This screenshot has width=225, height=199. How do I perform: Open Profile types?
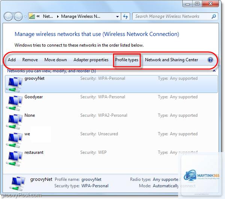point(127,60)
